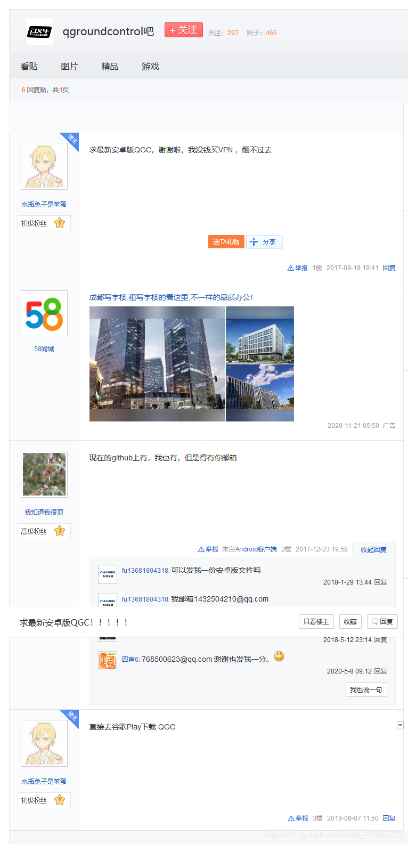Open the skyscraper ad image
408x844 pixels.
[157, 364]
